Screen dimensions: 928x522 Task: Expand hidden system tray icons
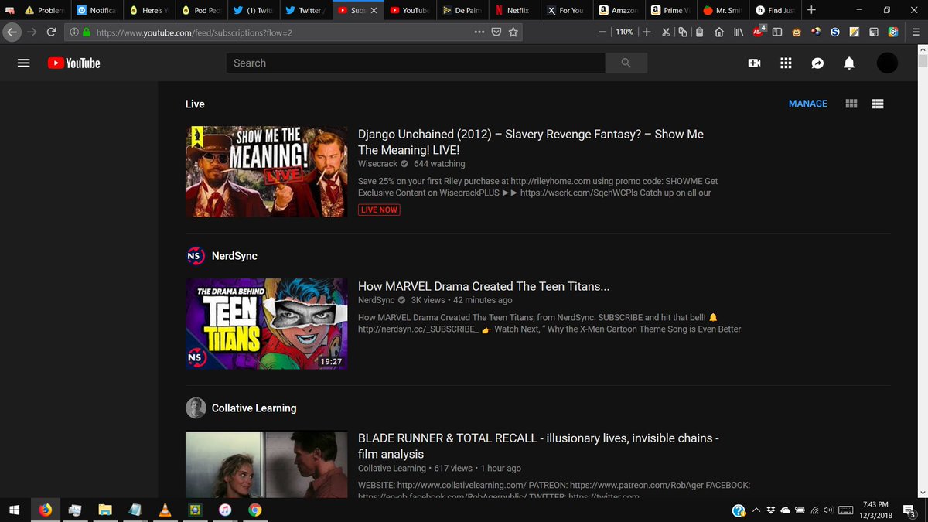(756, 510)
